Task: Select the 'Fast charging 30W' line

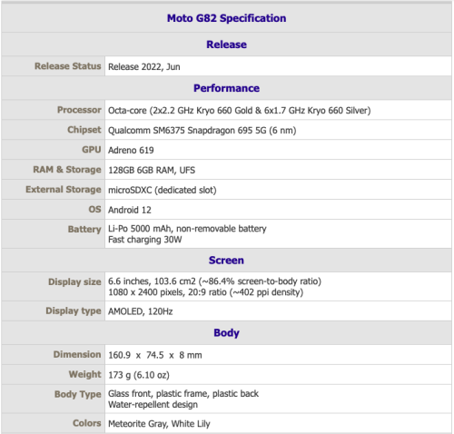Action: (145, 240)
